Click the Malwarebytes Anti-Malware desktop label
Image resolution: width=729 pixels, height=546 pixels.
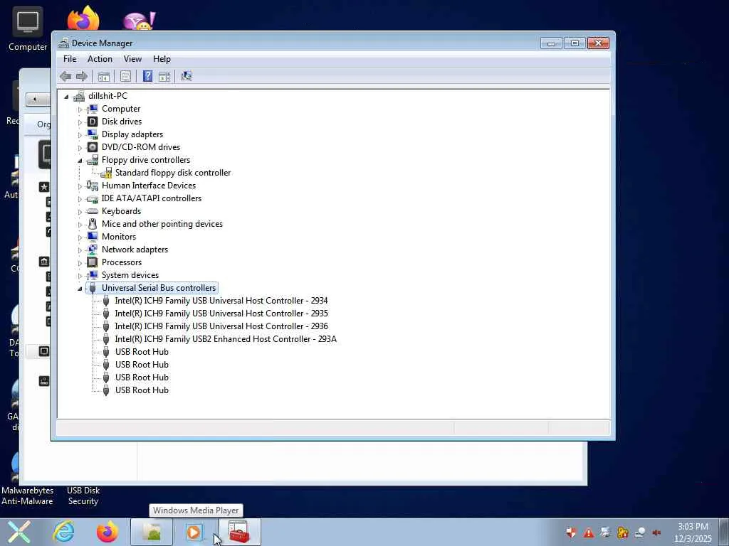point(28,496)
